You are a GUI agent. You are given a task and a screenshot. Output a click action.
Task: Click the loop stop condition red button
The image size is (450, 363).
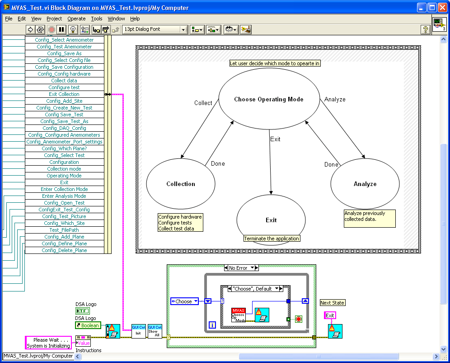pyautogui.click(x=299, y=318)
